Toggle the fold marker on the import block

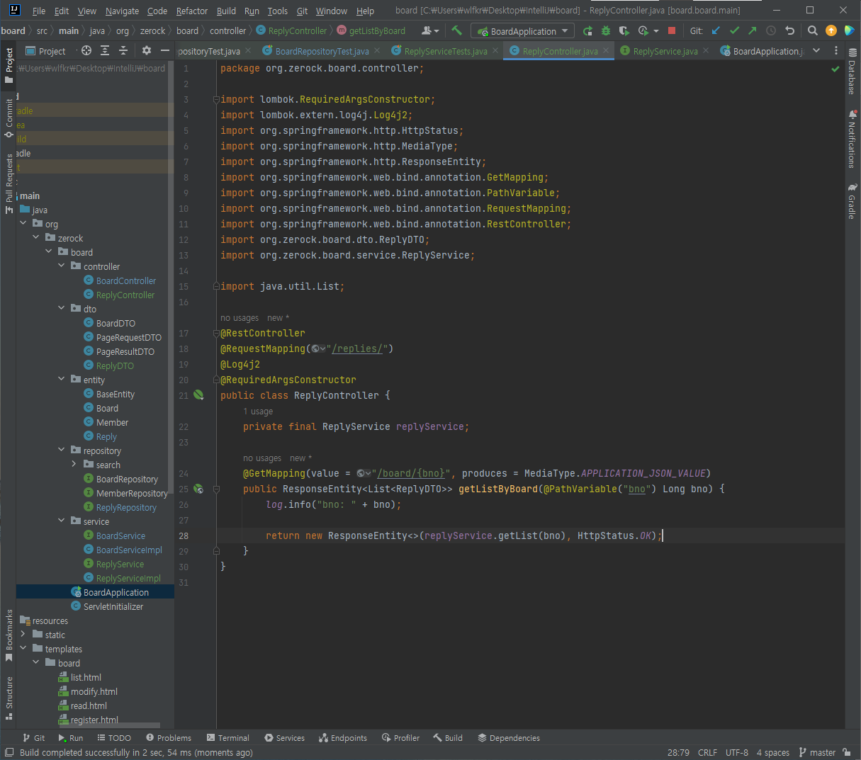[x=216, y=100]
